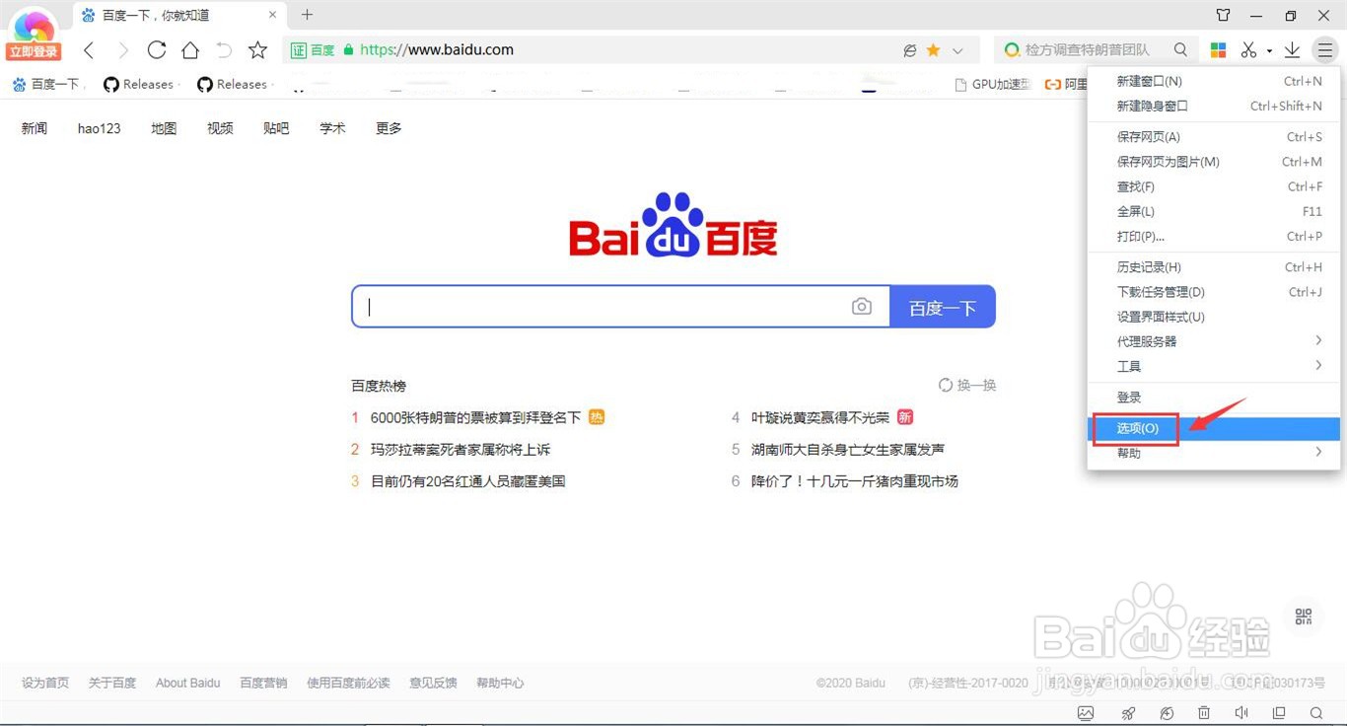Select 全屏(L) menu entry
Viewport: 1347px width, 726px height.
tap(1214, 211)
